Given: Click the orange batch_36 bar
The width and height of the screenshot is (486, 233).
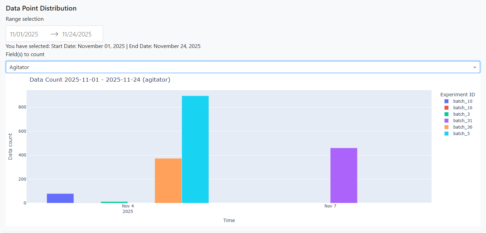Looking at the screenshot, I should point(168,181).
